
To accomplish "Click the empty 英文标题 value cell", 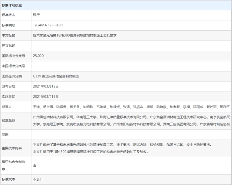I will [x=131, y=45].
